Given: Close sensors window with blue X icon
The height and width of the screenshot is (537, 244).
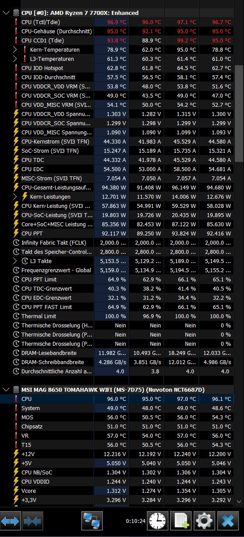Looking at the screenshot, I should pyautogui.click(x=227, y=521).
